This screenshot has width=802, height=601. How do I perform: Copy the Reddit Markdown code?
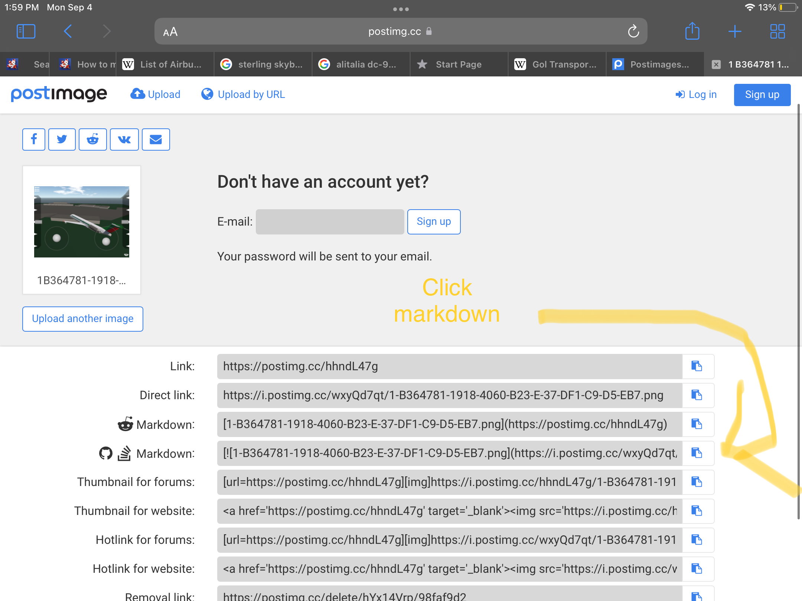point(697,424)
